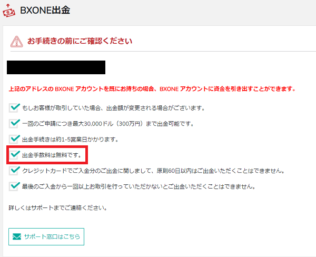Click heading お手続きの前にご確認ください
The height and width of the screenshot is (257, 316).
80,41
